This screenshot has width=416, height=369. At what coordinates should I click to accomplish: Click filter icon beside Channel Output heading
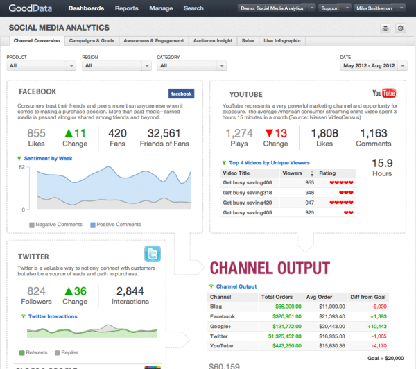212,286
